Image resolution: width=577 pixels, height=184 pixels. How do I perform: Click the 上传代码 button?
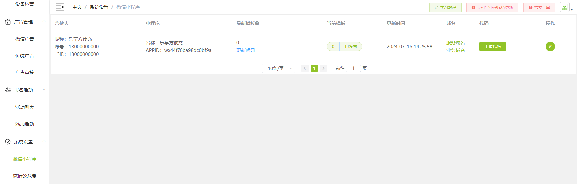pyautogui.click(x=493, y=47)
